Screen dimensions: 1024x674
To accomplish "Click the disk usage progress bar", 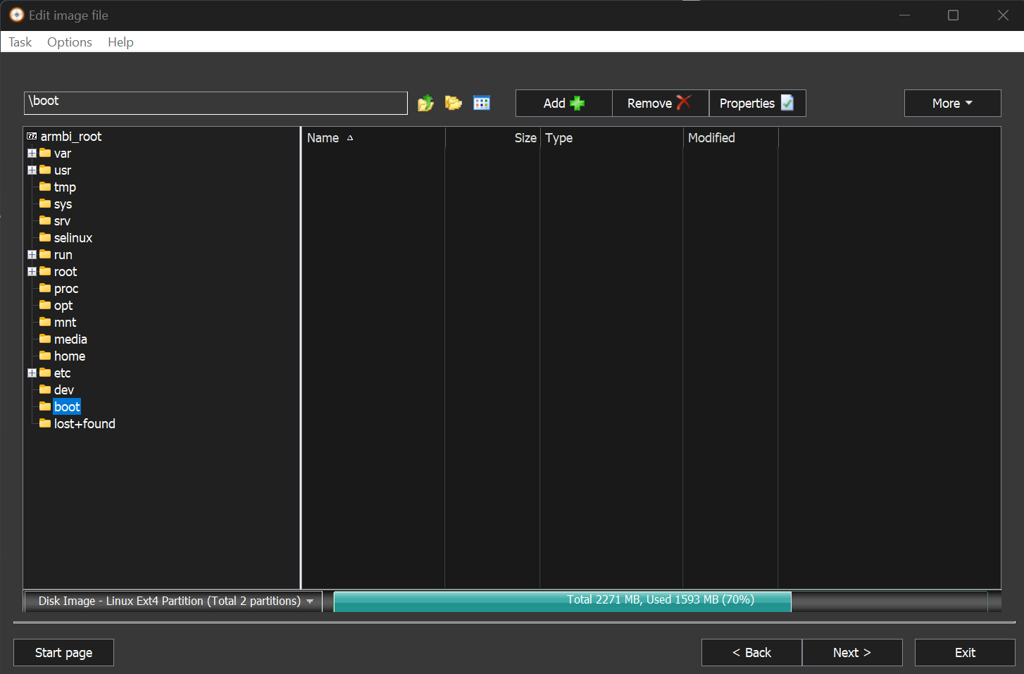I will (x=661, y=601).
